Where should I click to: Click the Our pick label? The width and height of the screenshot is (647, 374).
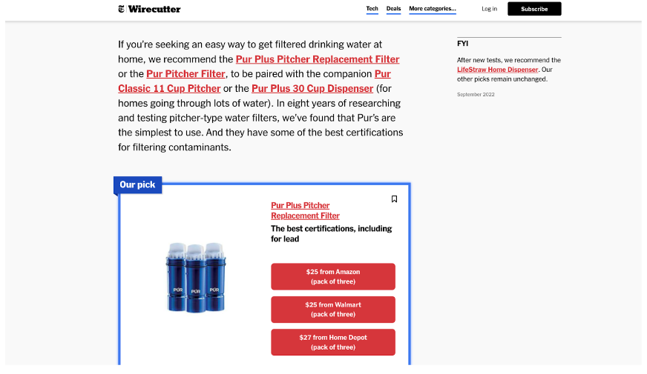tap(137, 185)
